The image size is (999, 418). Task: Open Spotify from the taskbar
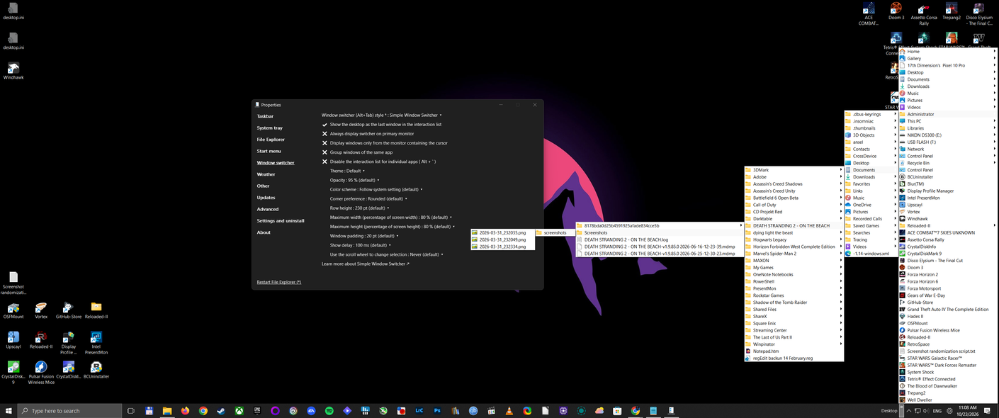tap(329, 410)
